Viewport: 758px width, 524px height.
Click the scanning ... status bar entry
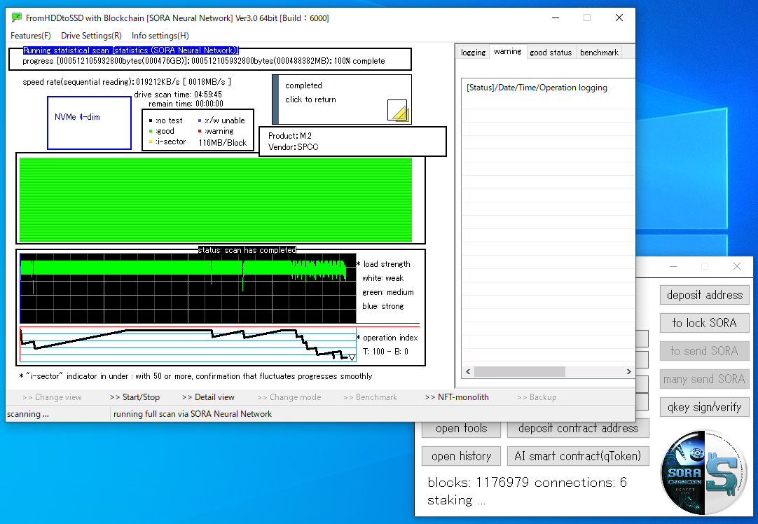click(28, 414)
